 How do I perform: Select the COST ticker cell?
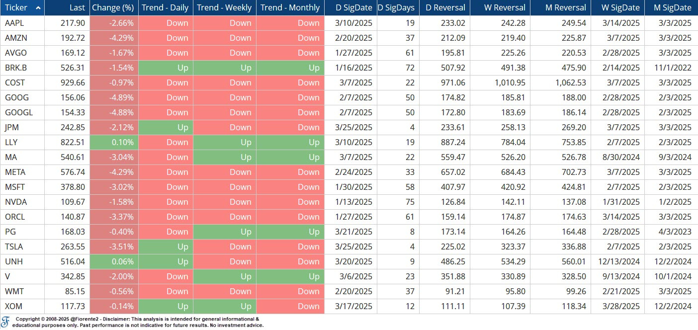22,82
